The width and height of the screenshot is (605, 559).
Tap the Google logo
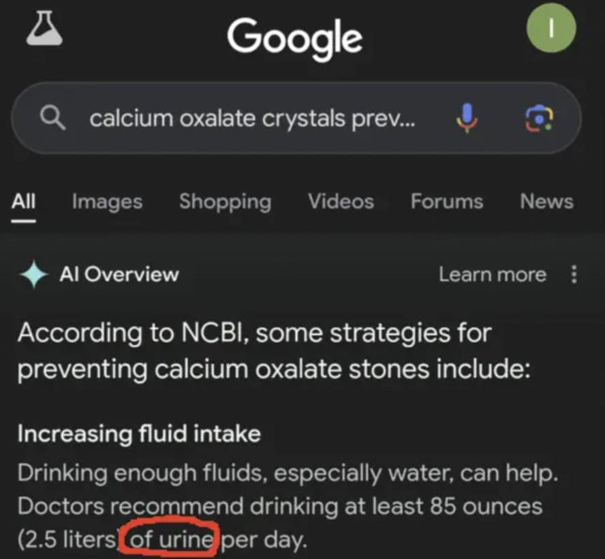click(x=294, y=36)
